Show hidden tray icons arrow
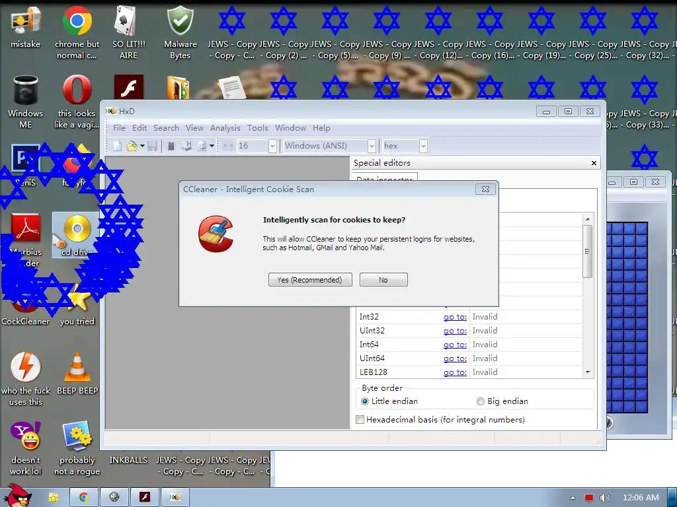Screen dimensions: 677x507 pyautogui.click(x=573, y=498)
